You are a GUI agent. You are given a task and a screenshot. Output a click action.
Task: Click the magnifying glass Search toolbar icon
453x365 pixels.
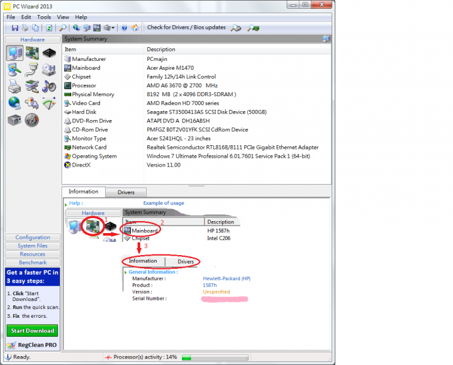pos(62,28)
